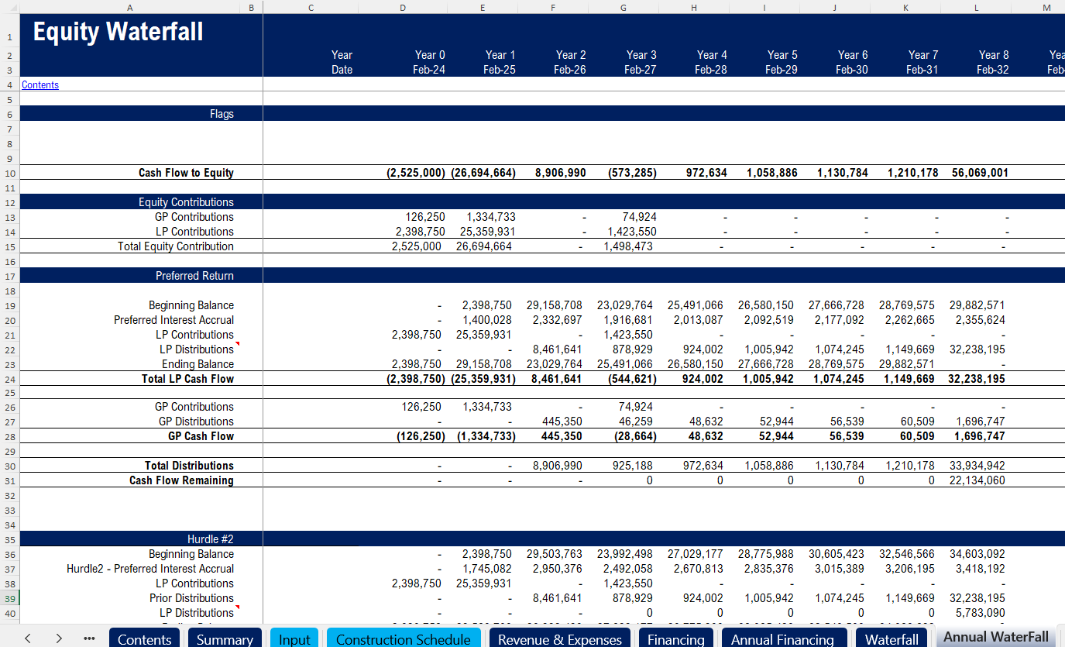Open the hidden sheets ellipsis button

point(88,638)
